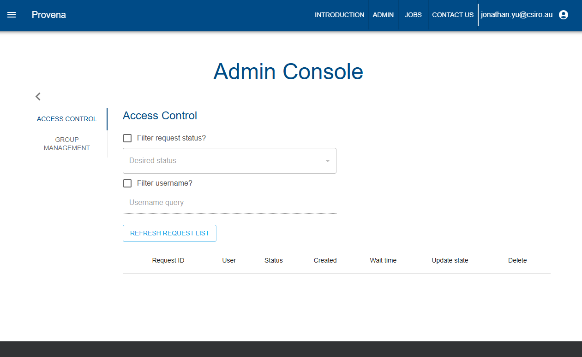Switch to the Access Control tab

tap(67, 119)
